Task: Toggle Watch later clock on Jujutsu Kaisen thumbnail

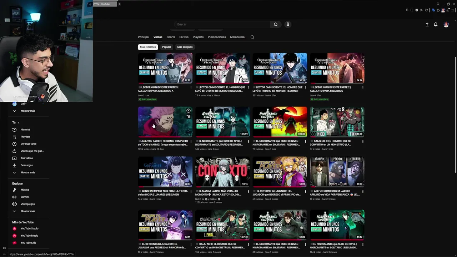Action: 189,111
